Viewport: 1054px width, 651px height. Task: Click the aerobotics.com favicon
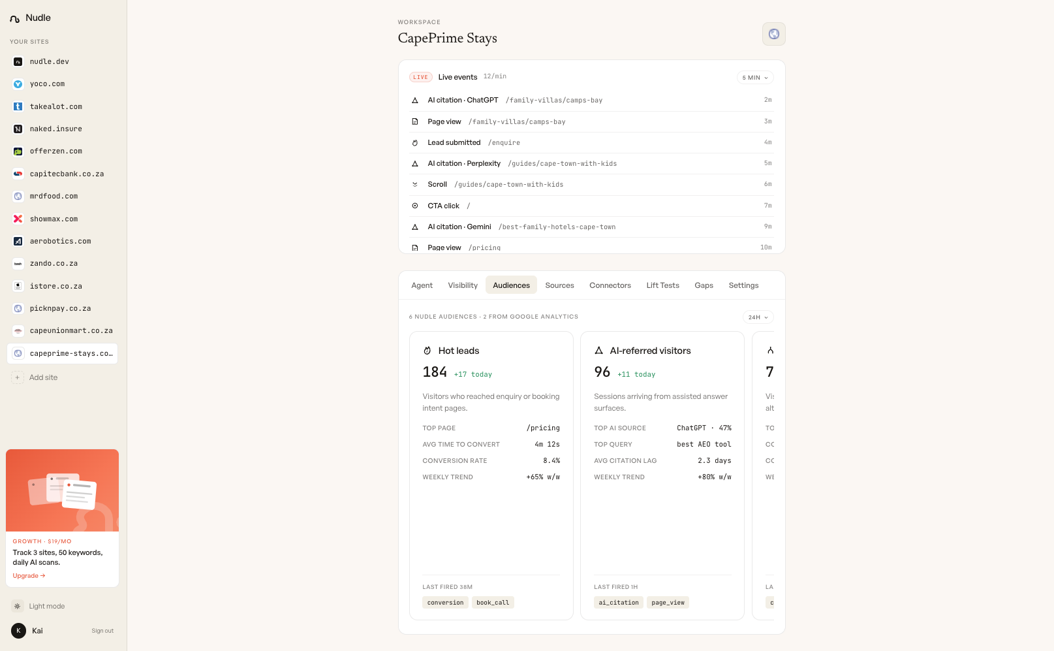(18, 242)
